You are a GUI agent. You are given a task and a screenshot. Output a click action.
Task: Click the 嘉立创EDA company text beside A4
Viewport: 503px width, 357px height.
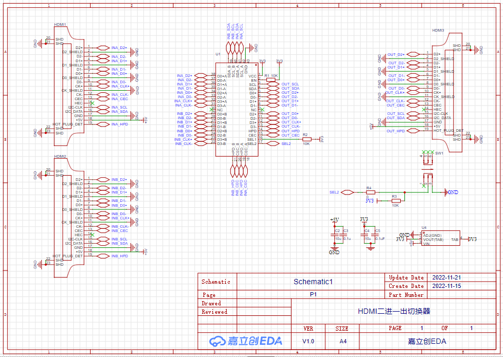(x=427, y=341)
